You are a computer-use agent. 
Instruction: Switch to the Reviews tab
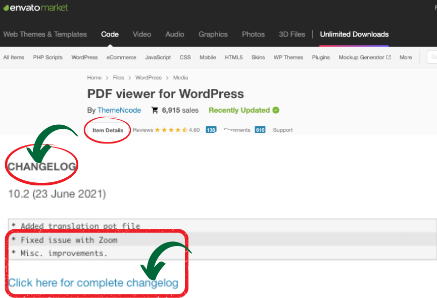tap(143, 130)
